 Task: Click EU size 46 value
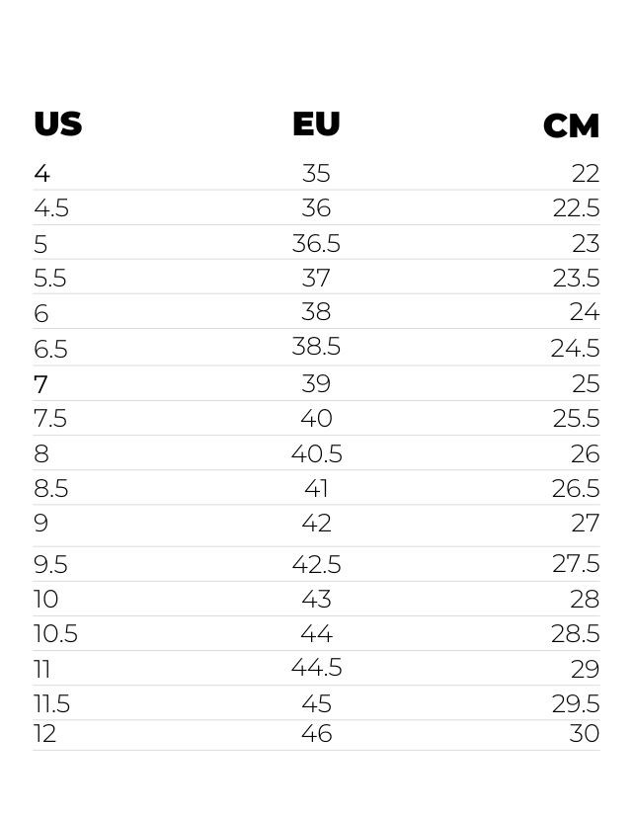point(316,734)
